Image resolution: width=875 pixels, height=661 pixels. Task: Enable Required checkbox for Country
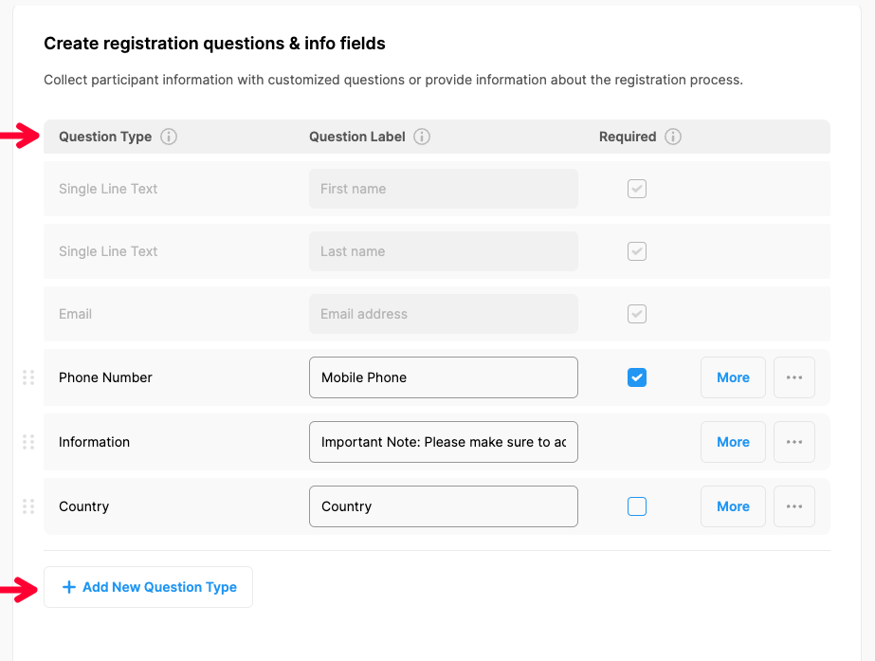637,506
